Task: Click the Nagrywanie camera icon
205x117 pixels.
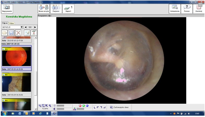Action: pos(7,9)
